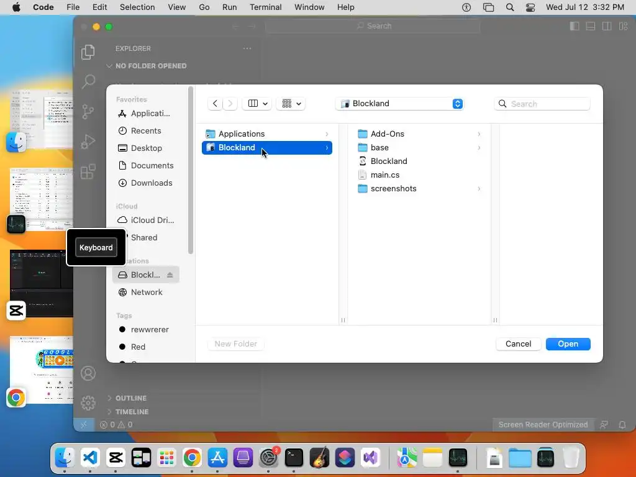Open the Extensions view in the activity bar
Image resolution: width=636 pixels, height=477 pixels.
click(88, 171)
